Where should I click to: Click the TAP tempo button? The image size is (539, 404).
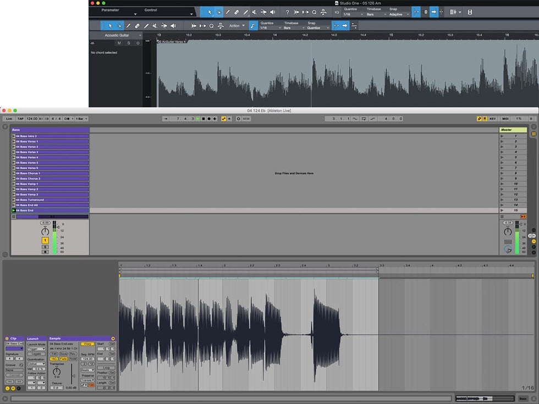tap(20, 119)
